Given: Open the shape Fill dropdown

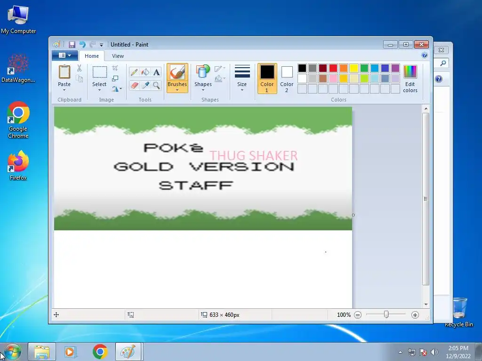Looking at the screenshot, I should pyautogui.click(x=220, y=79).
